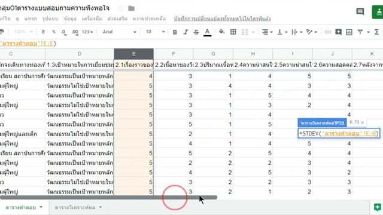Apply strikethrough formatting
Screen dimensions: 383x215
point(196,32)
